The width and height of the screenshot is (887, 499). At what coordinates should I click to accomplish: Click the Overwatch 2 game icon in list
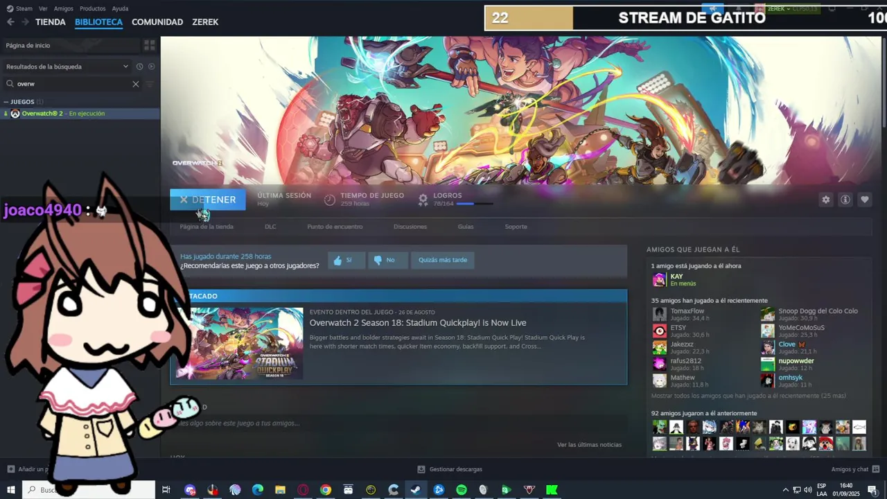tap(15, 114)
